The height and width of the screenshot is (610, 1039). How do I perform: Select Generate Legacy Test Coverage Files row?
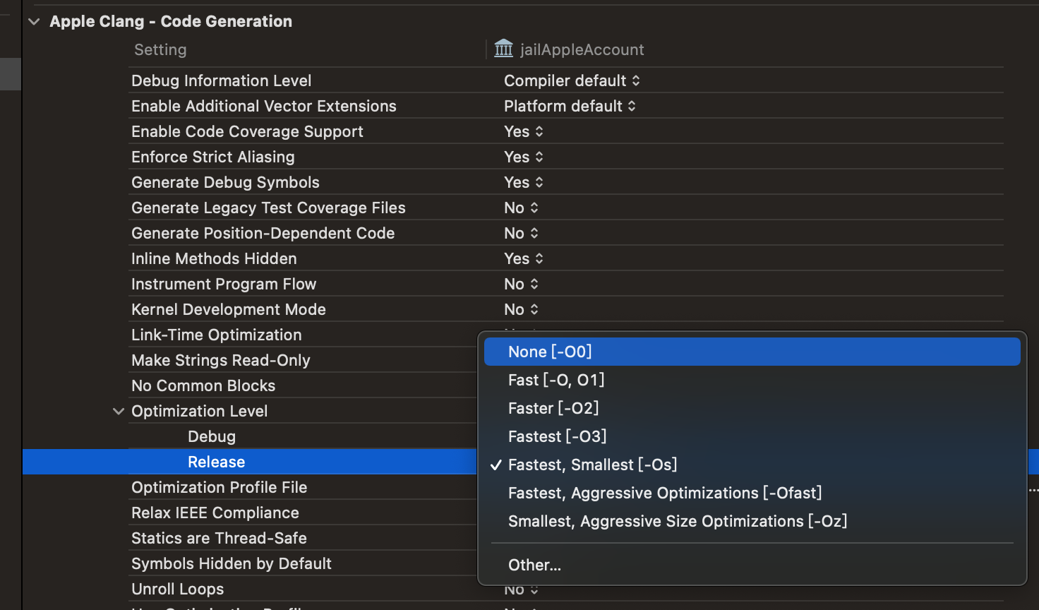coord(268,208)
